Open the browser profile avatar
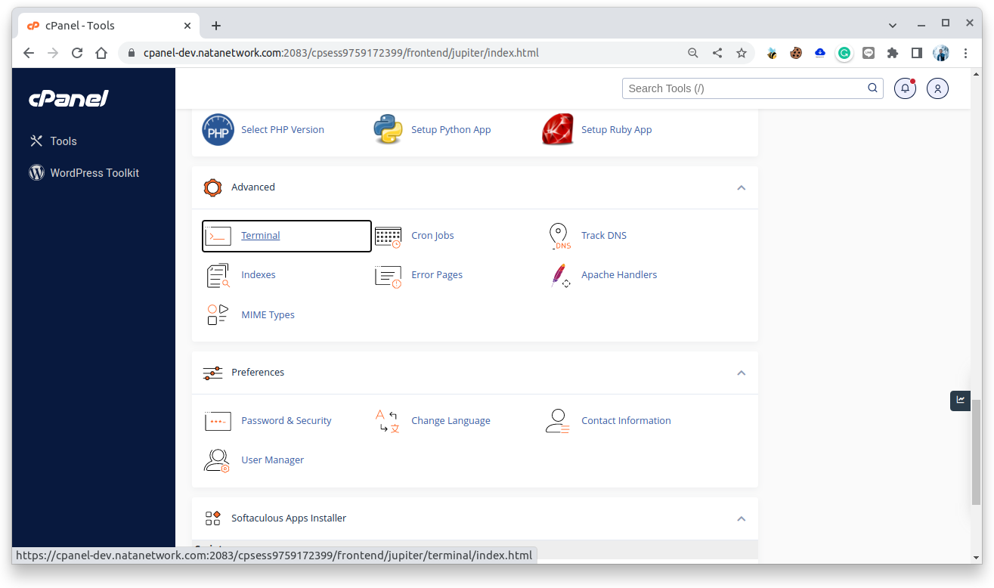This screenshot has width=994, height=588. point(941,53)
